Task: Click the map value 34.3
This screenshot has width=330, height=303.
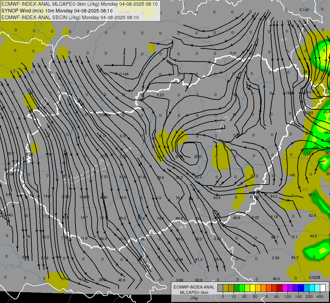Action: [103, 239]
